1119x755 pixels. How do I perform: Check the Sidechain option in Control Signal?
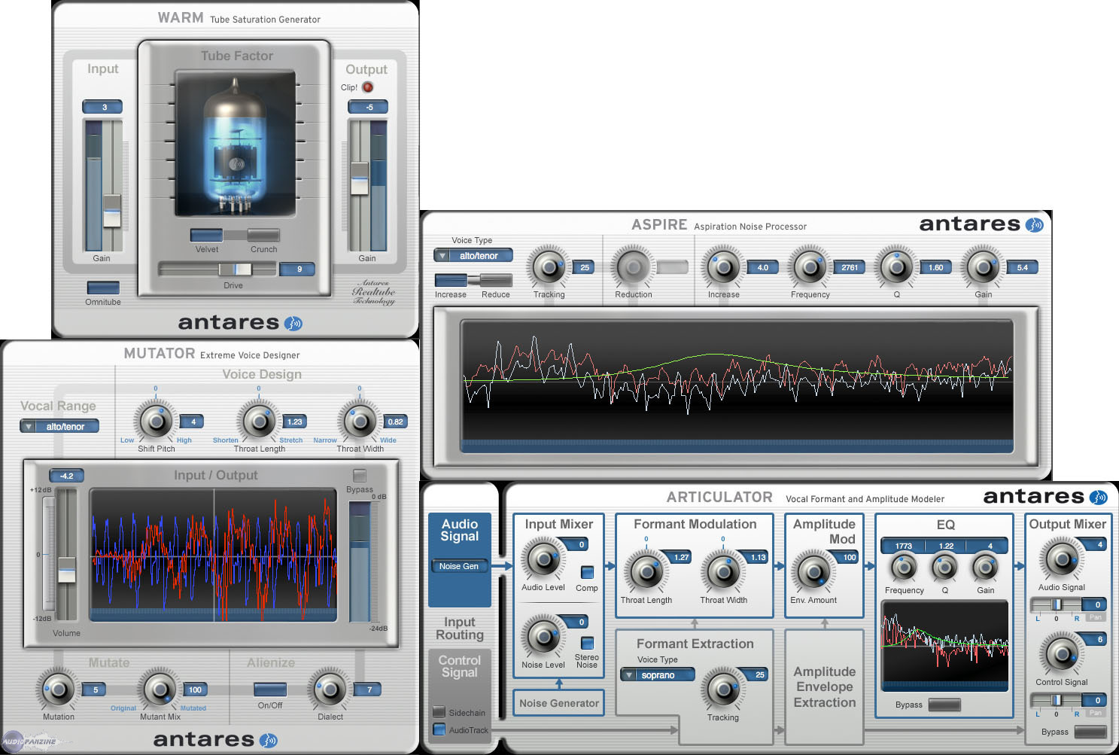[439, 711]
